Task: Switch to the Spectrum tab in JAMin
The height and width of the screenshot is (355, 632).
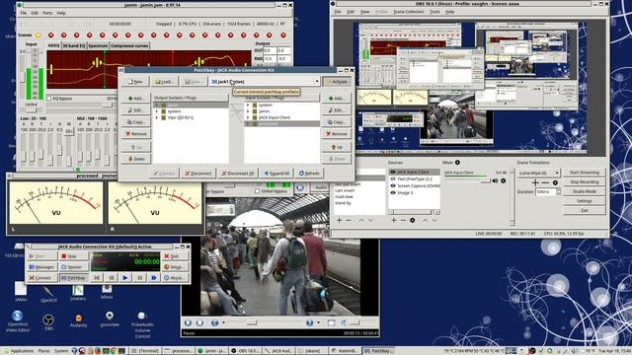Action: pyautogui.click(x=98, y=46)
